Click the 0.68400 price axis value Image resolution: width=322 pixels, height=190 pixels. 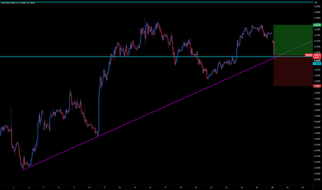[317, 6]
